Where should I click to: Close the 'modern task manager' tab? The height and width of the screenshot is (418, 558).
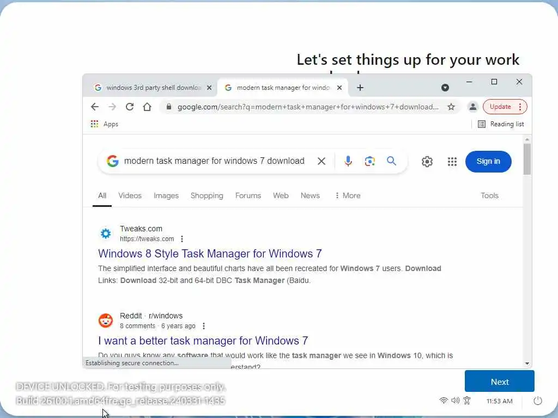[339, 88]
